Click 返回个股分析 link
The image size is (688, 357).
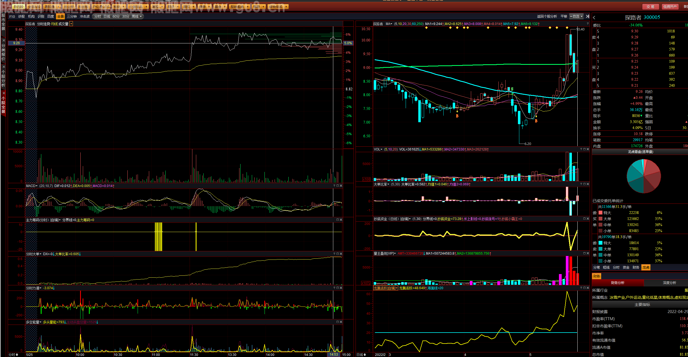coord(547,16)
